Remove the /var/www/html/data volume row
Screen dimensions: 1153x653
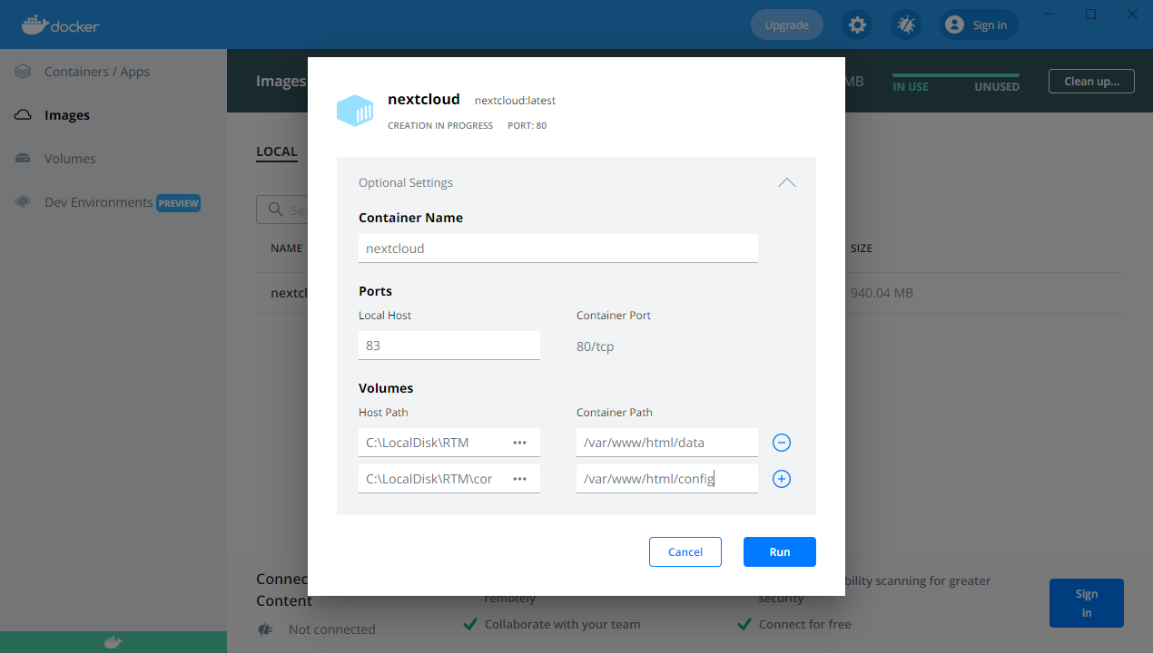[782, 443]
